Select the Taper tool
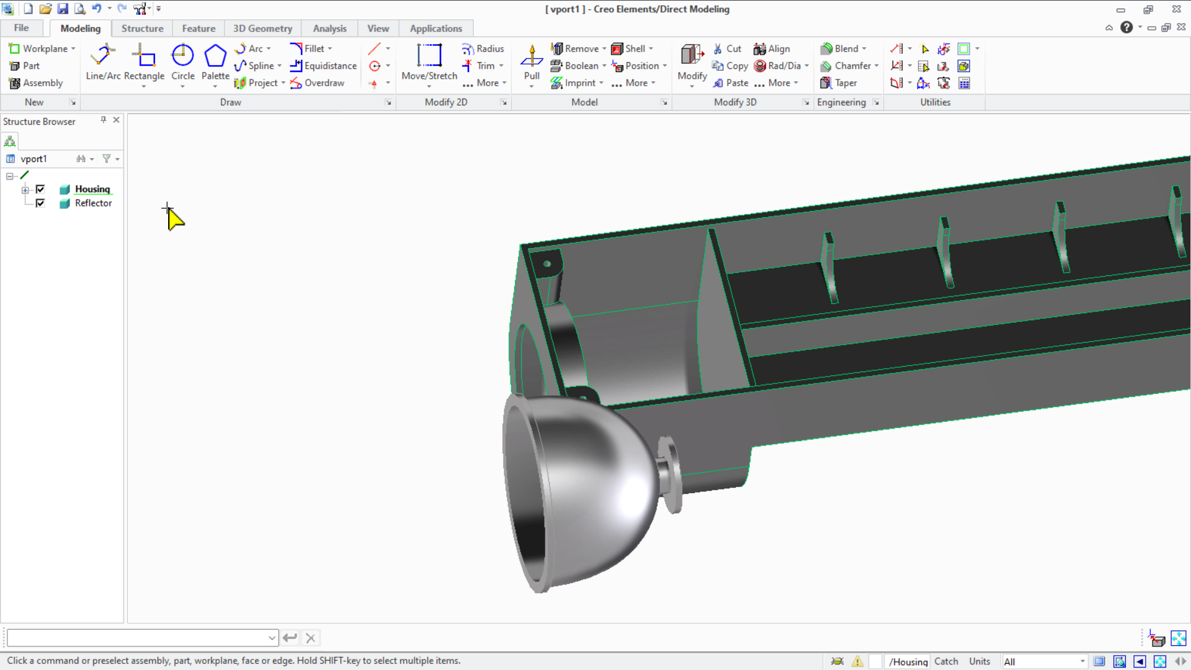1191x670 pixels. pyautogui.click(x=839, y=83)
